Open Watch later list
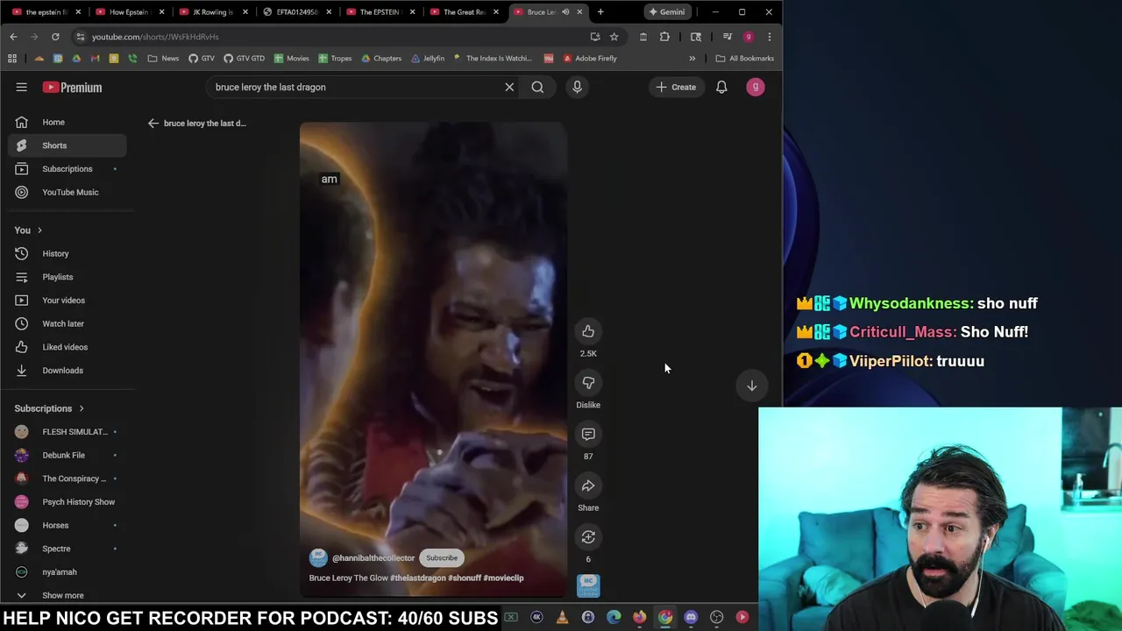 click(x=67, y=323)
